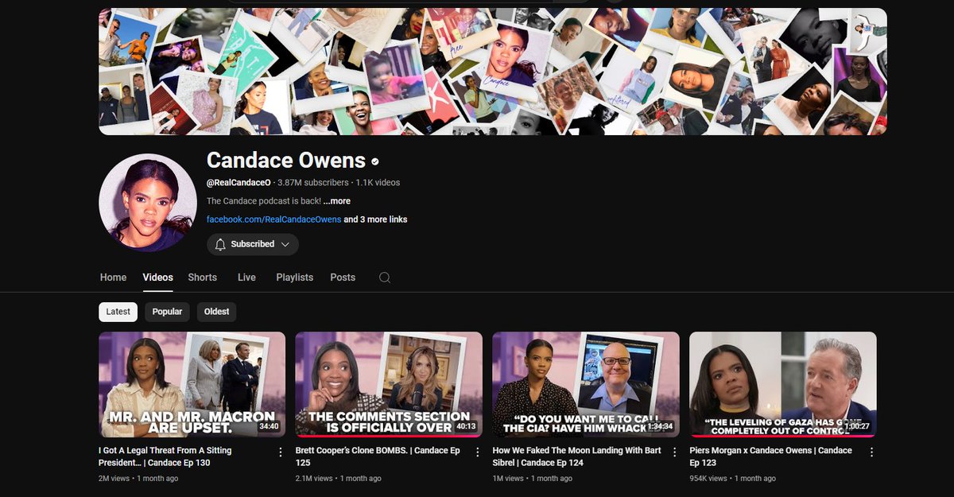Screen dimensions: 954x497
Task: Click the Subscribed button label
Action: point(253,244)
